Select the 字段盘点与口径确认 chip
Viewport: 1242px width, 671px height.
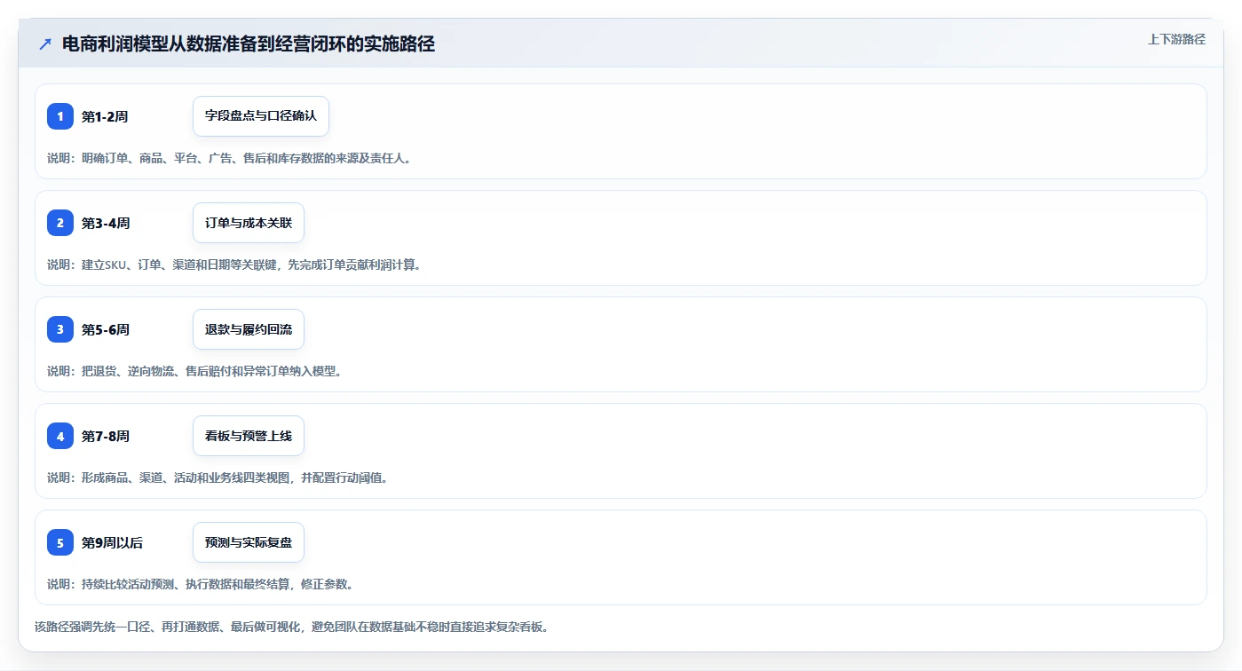pos(261,116)
